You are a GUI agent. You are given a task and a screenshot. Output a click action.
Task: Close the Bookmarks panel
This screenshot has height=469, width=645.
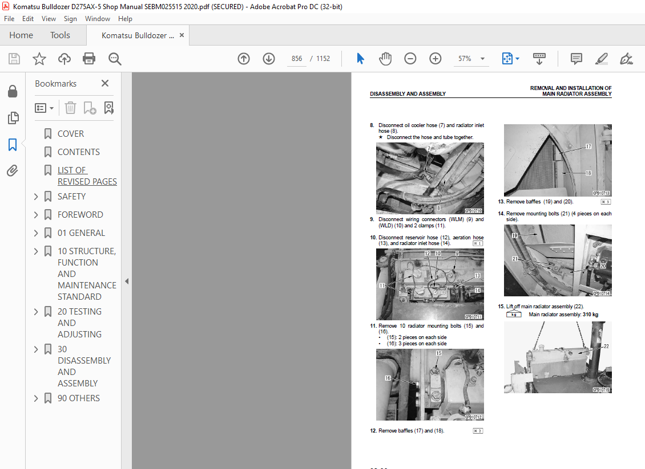coord(105,83)
